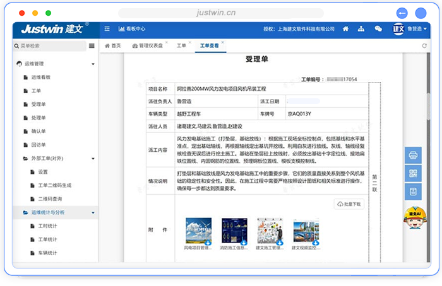Open the chat messages icon
This screenshot has width=442, height=286.
(378, 29)
